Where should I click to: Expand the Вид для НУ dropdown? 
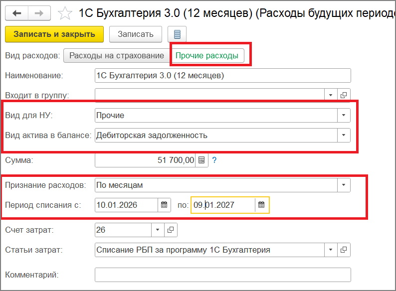[344, 115]
